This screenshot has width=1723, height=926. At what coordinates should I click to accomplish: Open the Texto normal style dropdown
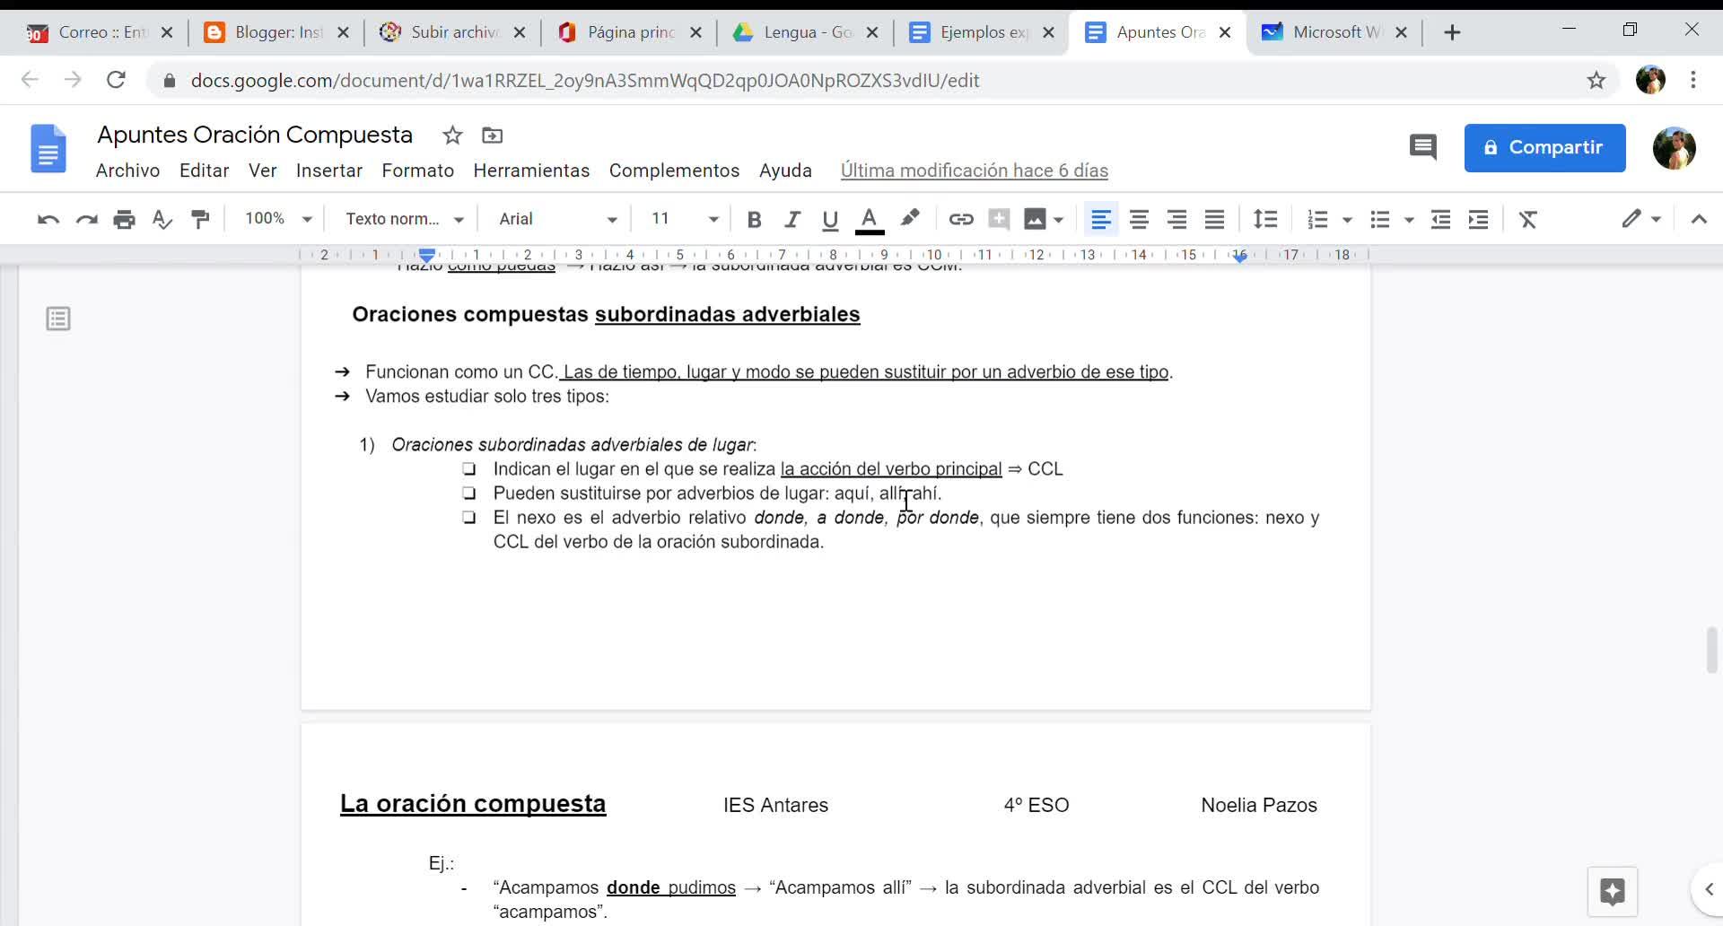pyautogui.click(x=405, y=219)
